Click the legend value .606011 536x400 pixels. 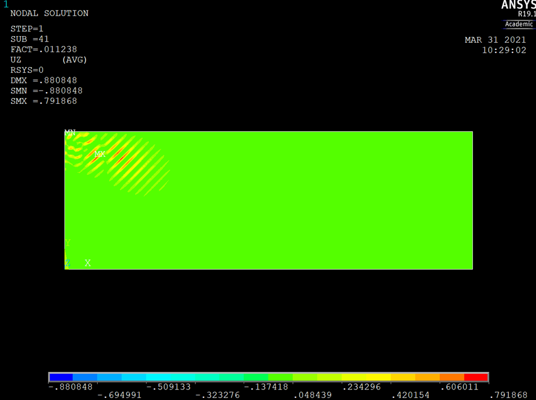pos(459,387)
